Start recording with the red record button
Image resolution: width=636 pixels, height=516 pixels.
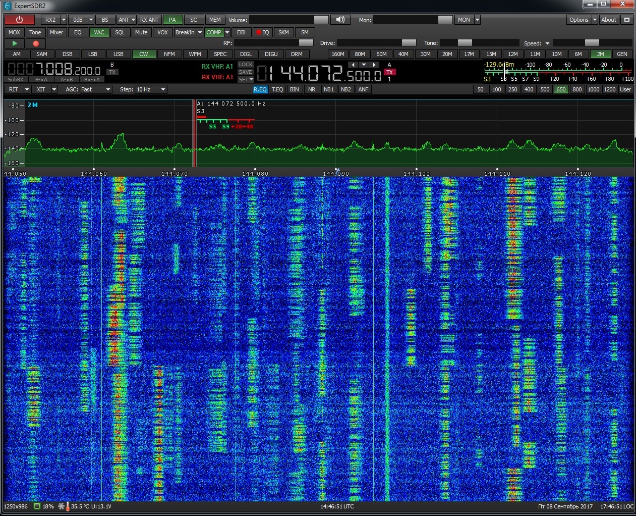(36, 43)
